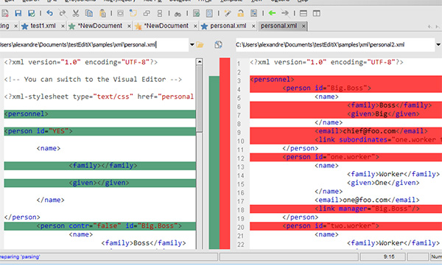Image resolution: width=442 pixels, height=269 pixels.
Task: Click the empty <family></family> green line
Action: click(99, 166)
